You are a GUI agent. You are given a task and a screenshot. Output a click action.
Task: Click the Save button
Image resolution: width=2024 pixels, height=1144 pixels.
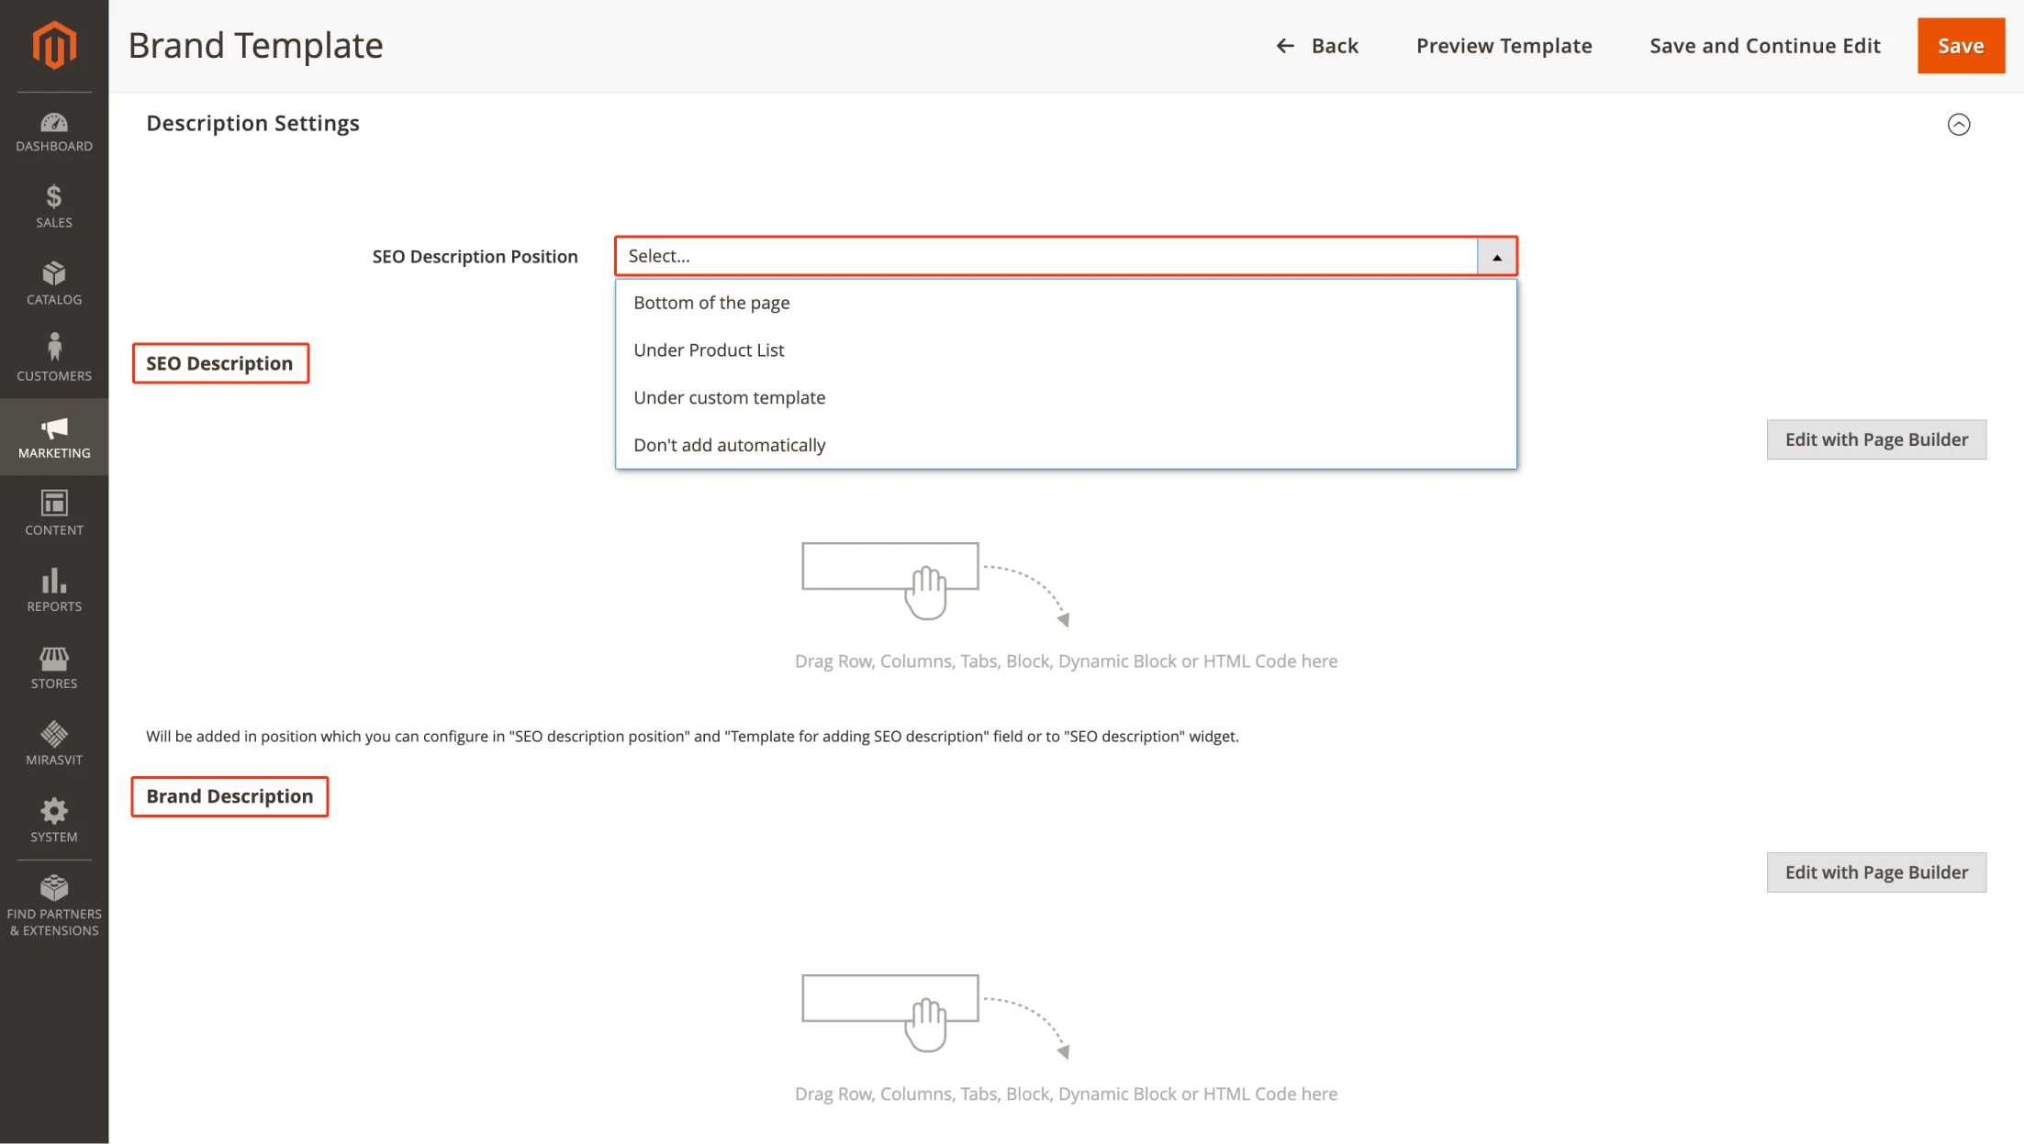1961,45
